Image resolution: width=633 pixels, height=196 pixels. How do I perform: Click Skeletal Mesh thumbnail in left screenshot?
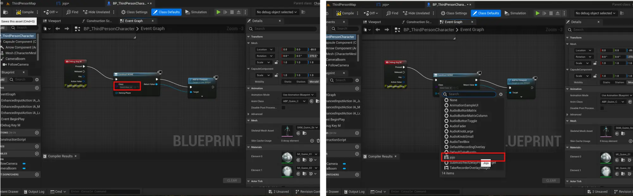(287, 130)
